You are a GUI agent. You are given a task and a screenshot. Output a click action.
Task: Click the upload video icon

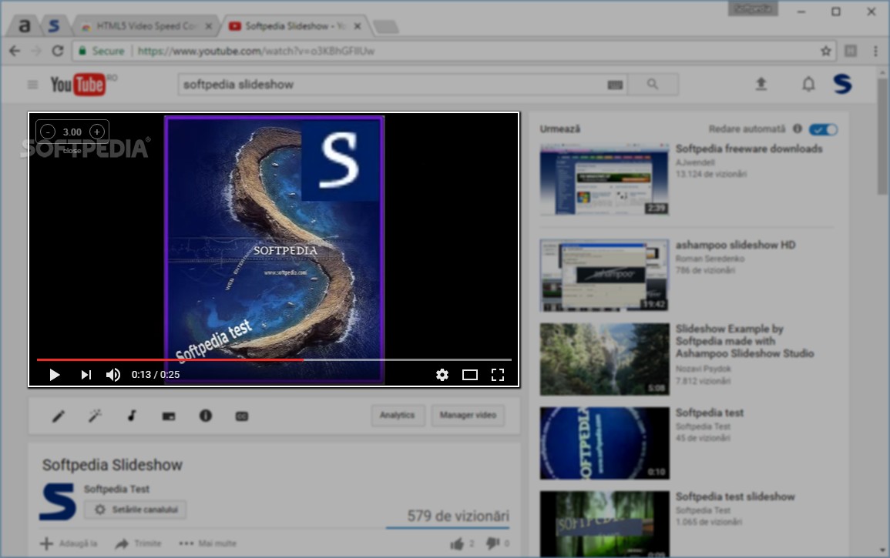tap(761, 85)
